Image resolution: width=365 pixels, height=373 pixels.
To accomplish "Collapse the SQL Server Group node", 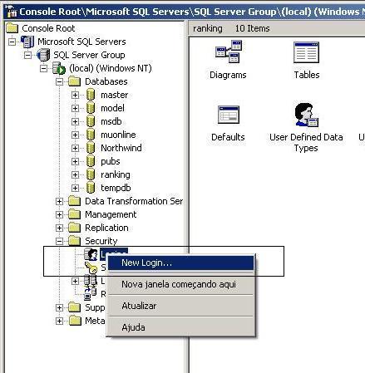I will 27,55.
